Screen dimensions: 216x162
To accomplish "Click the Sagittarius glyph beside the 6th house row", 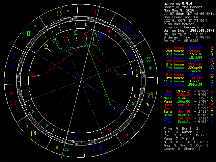I will pyautogui.click(x=212, y=64).
